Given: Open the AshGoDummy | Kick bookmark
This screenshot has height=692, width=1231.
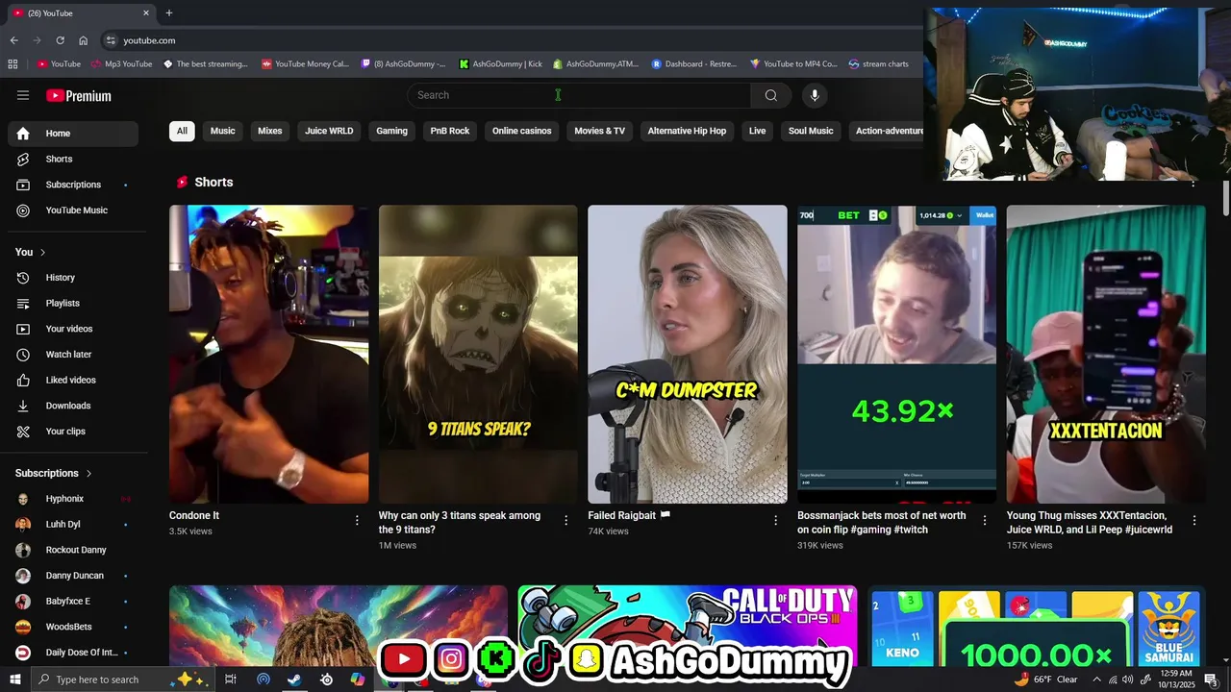Looking at the screenshot, I should pos(500,64).
